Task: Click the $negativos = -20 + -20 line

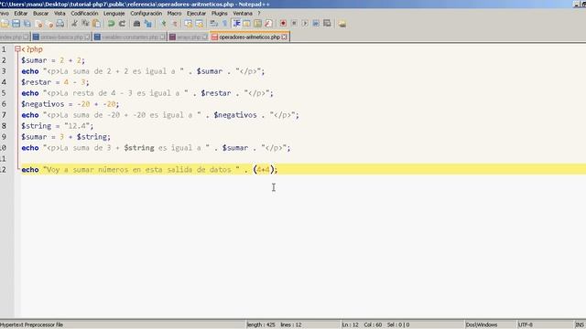Action: [x=71, y=104]
